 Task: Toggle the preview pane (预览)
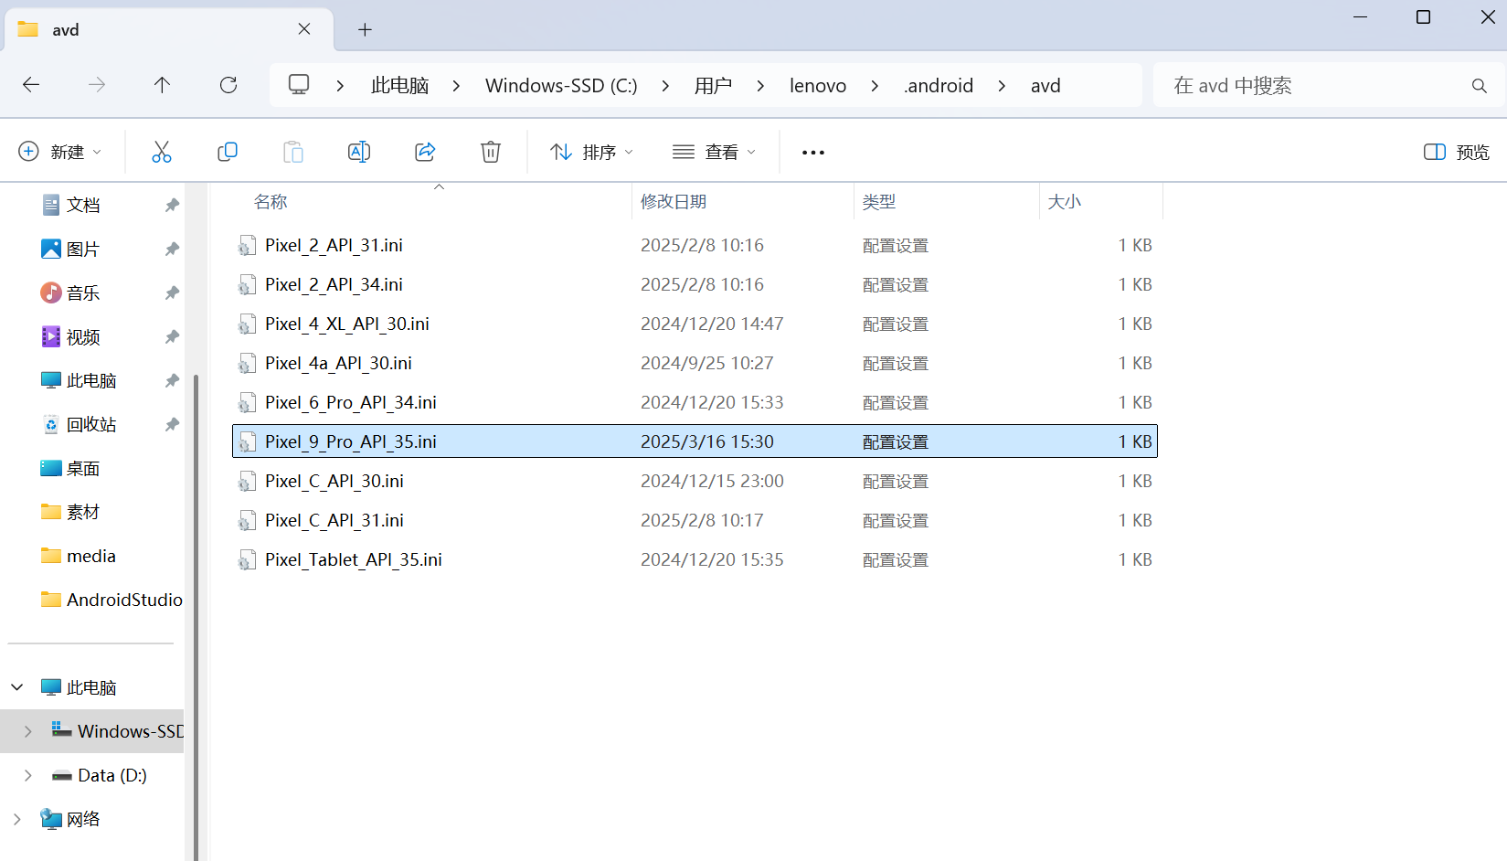click(1457, 152)
